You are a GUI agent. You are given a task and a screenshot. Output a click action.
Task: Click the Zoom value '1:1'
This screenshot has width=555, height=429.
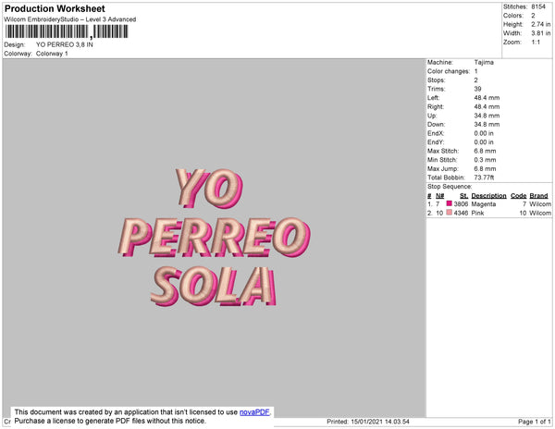coord(536,42)
